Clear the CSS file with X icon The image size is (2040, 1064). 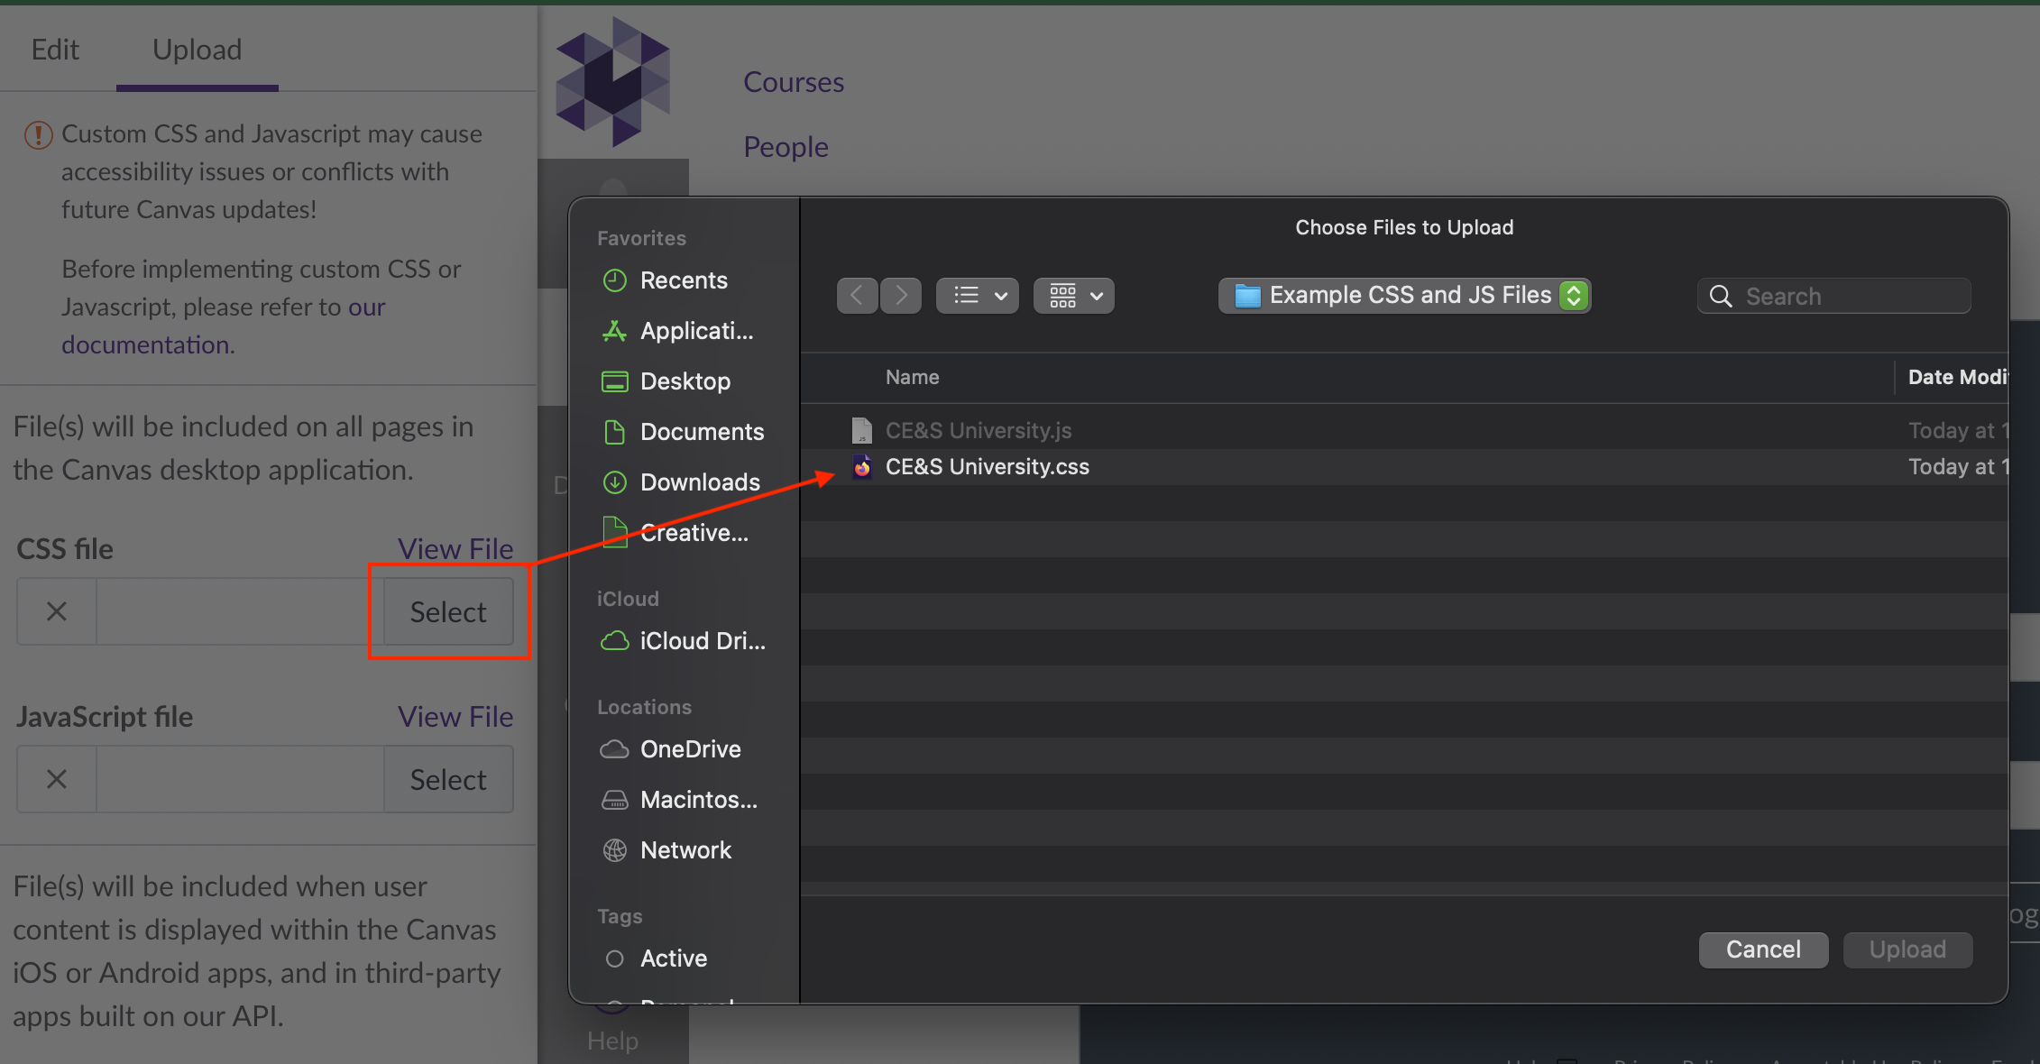(x=57, y=612)
